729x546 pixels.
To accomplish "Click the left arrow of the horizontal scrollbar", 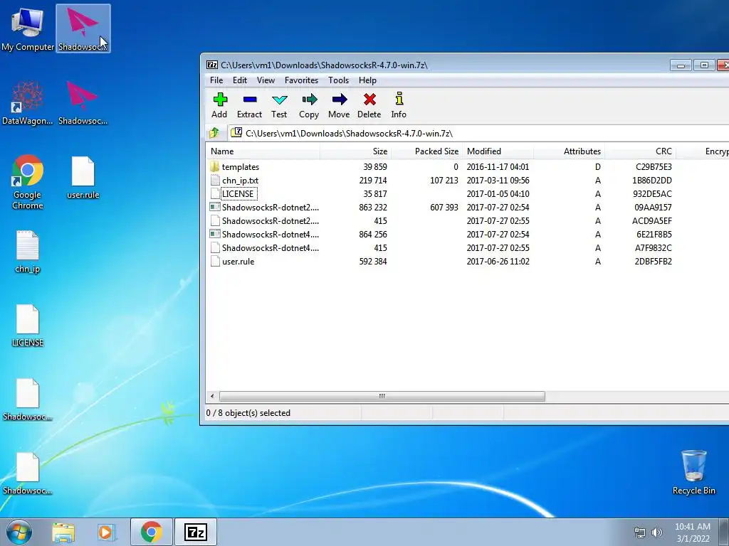I will [212, 396].
